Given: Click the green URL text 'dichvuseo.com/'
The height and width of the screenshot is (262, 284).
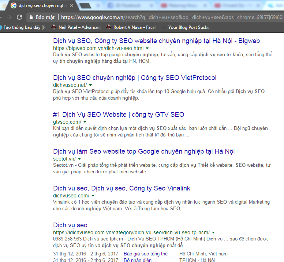Looking at the screenshot, I should [71, 196].
